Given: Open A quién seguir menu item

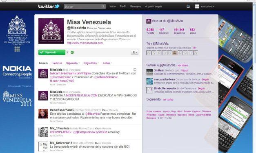Looking at the screenshot, I should (154, 7).
